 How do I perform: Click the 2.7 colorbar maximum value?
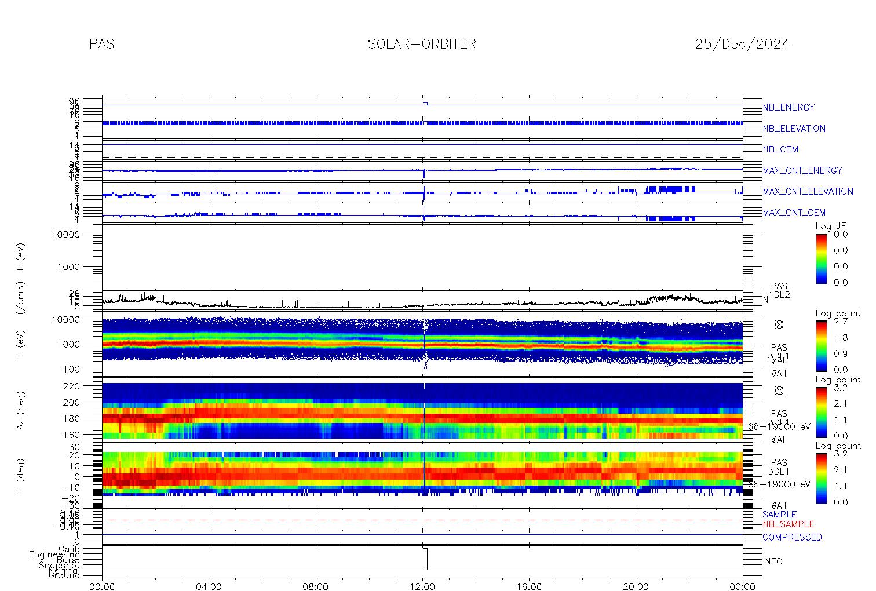coord(841,321)
